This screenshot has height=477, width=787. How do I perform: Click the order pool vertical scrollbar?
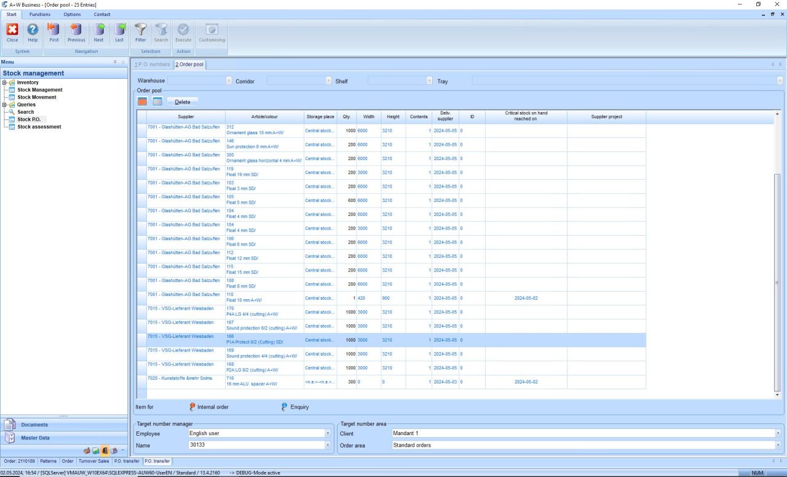point(777,254)
